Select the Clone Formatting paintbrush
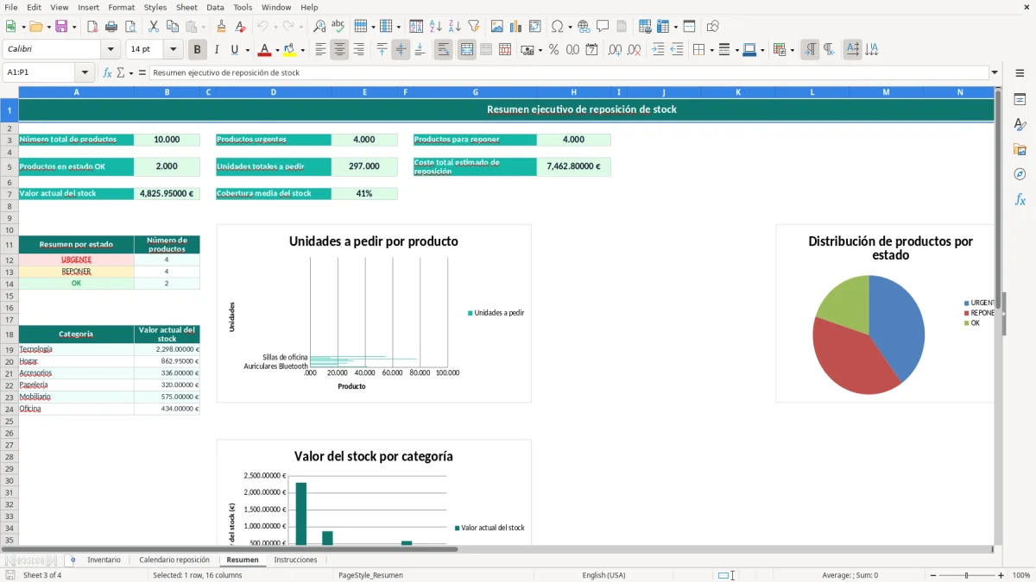Image resolution: width=1036 pixels, height=582 pixels. click(x=222, y=27)
